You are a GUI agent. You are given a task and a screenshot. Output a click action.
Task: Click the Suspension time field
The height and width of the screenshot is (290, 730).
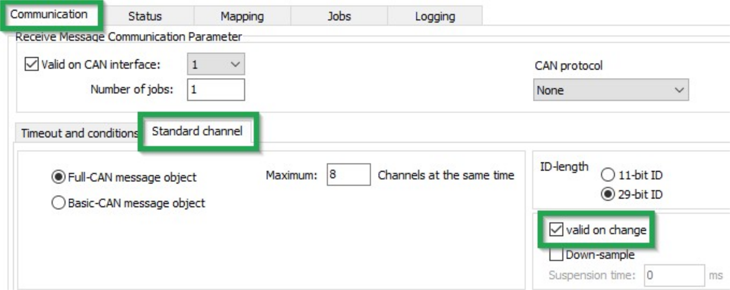coord(674,275)
